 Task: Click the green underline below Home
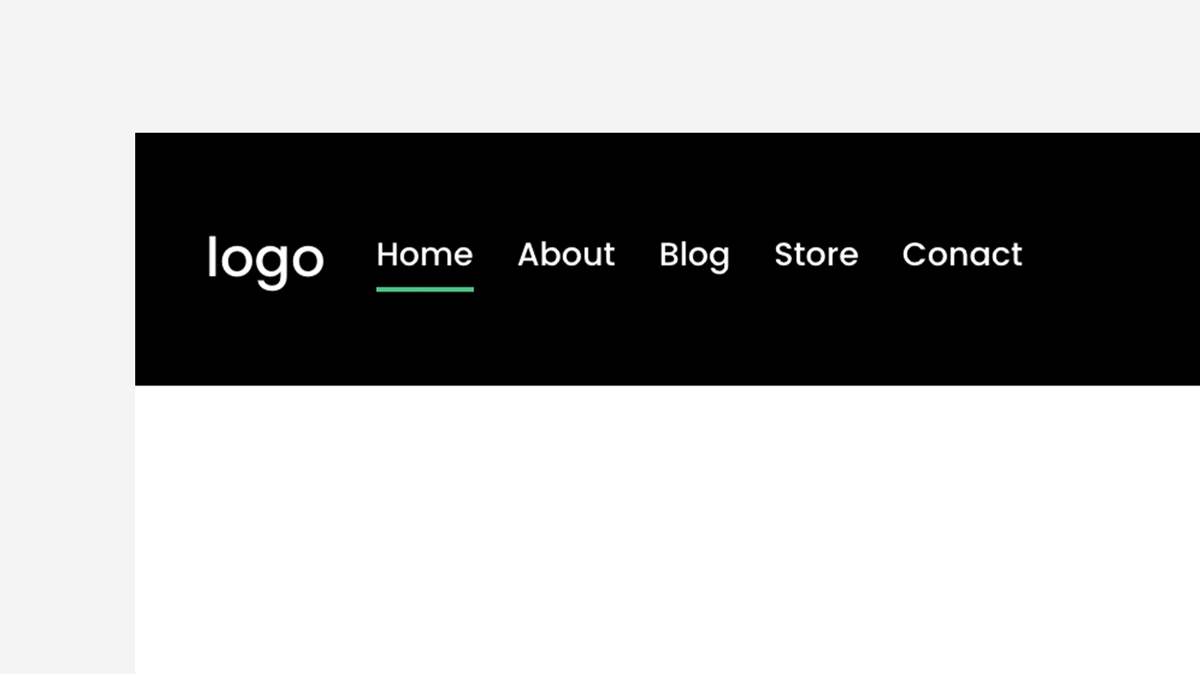(x=425, y=289)
